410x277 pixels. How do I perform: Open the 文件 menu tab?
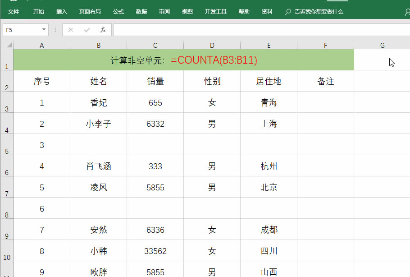pos(14,12)
